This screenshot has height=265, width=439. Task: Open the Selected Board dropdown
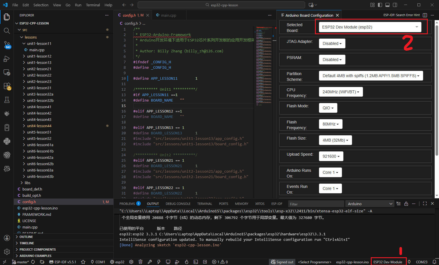point(370,27)
